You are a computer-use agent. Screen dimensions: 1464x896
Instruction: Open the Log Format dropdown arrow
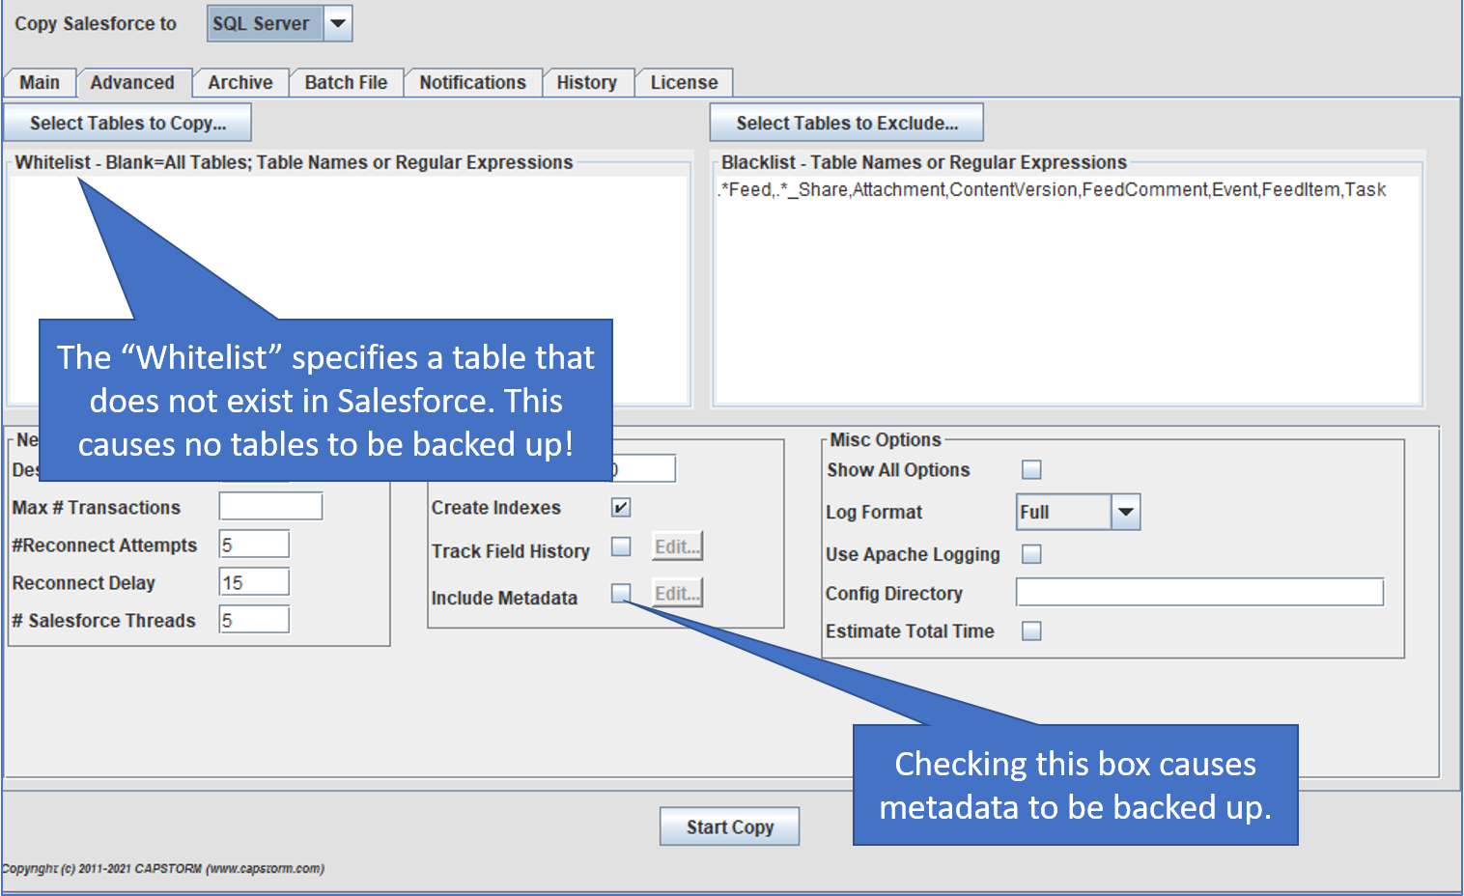pyautogui.click(x=1126, y=512)
